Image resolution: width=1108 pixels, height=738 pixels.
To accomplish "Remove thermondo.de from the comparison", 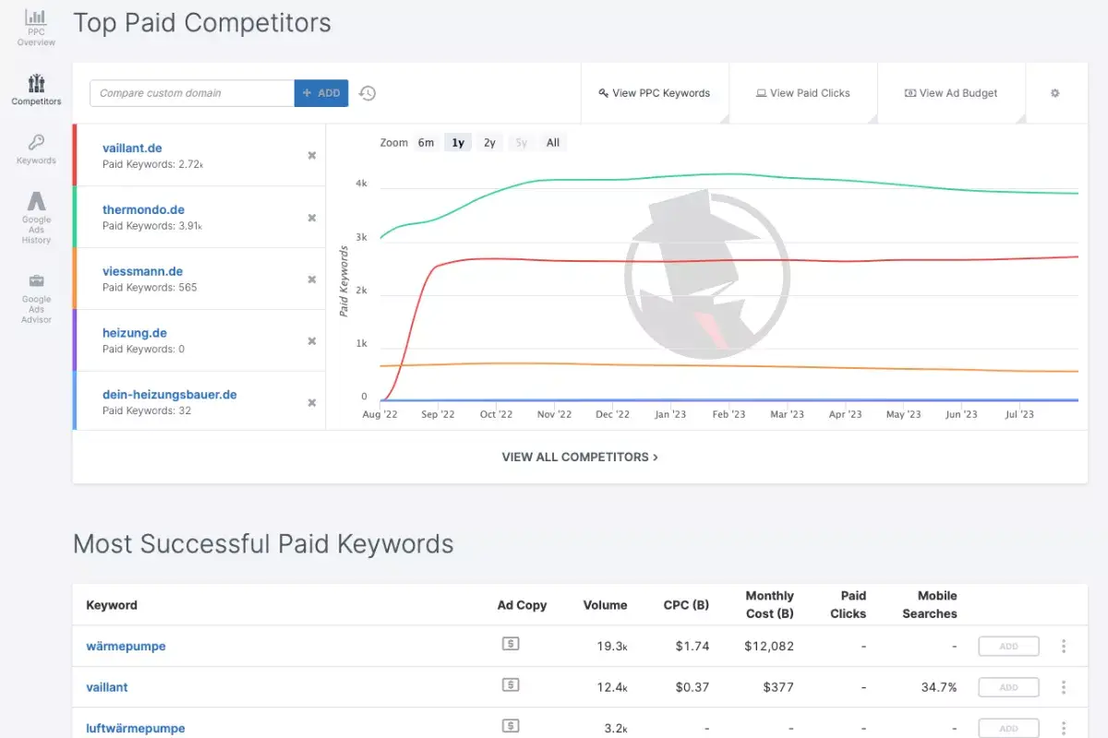I will tap(312, 218).
